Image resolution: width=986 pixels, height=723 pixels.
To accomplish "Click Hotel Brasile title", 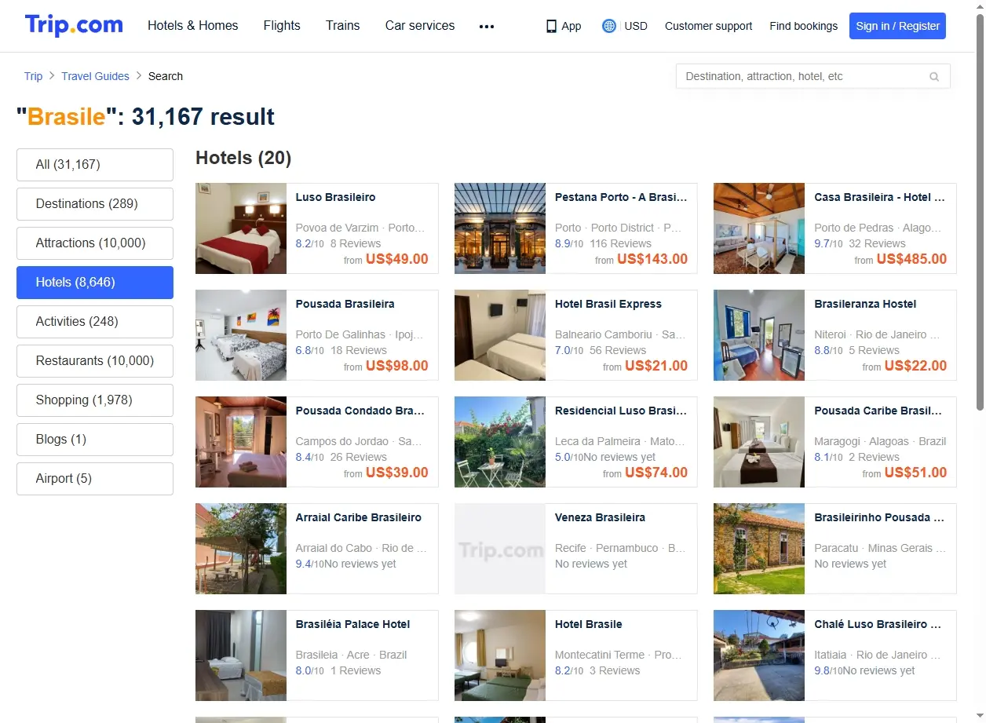I will (x=588, y=624).
